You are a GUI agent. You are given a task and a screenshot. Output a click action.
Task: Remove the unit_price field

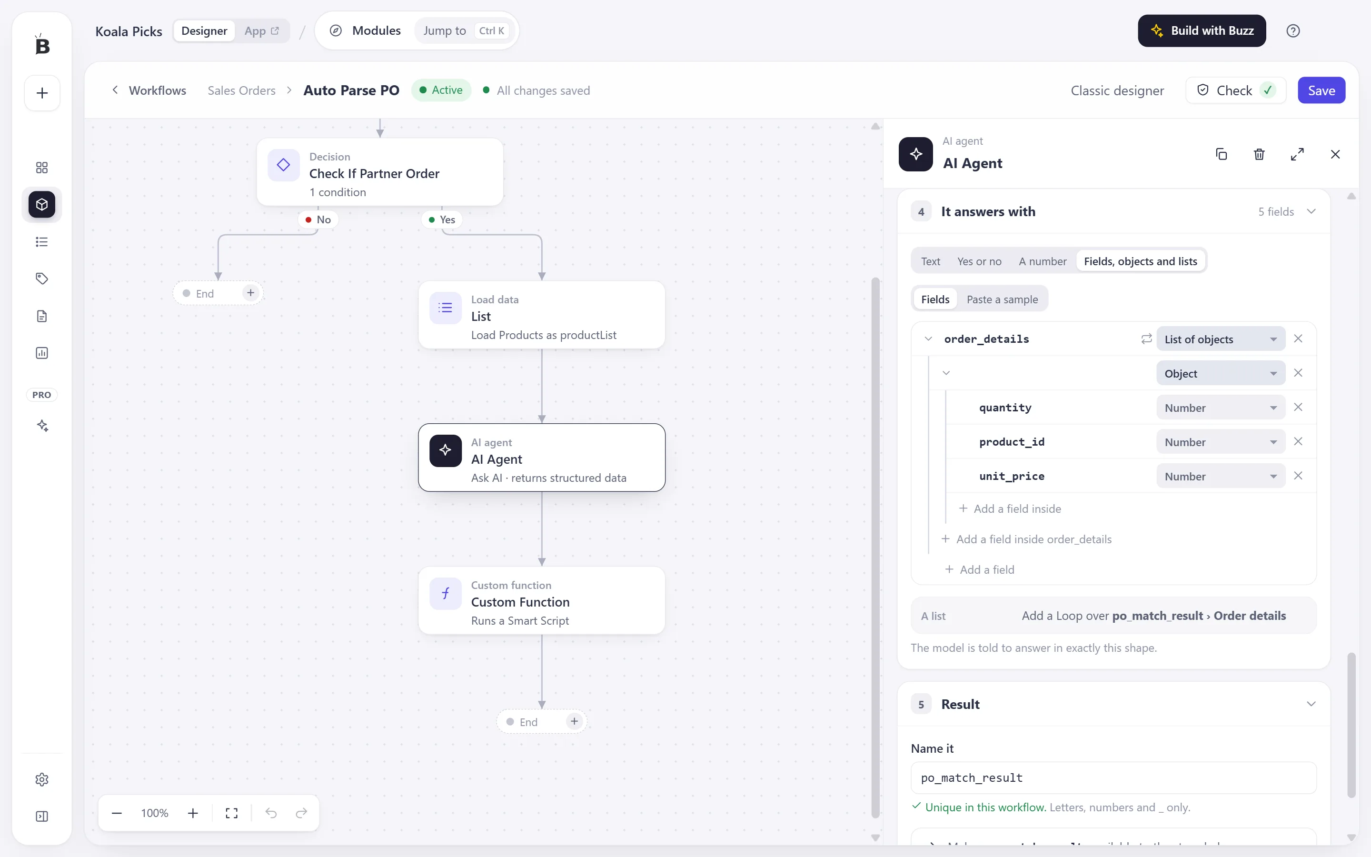pos(1299,476)
